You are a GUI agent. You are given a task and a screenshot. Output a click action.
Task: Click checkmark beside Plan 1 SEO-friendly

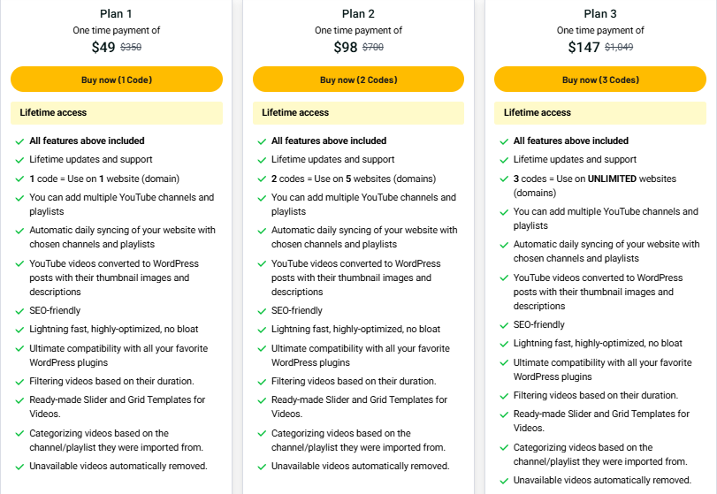19,311
